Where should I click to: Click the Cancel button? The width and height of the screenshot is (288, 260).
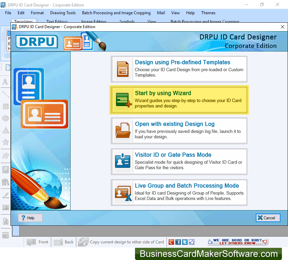point(268,218)
